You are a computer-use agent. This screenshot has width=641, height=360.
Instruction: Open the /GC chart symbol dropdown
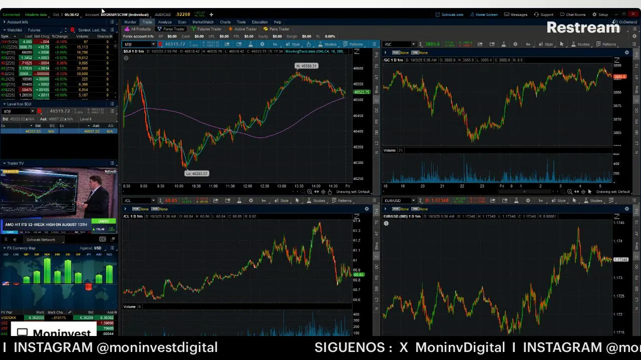413,44
